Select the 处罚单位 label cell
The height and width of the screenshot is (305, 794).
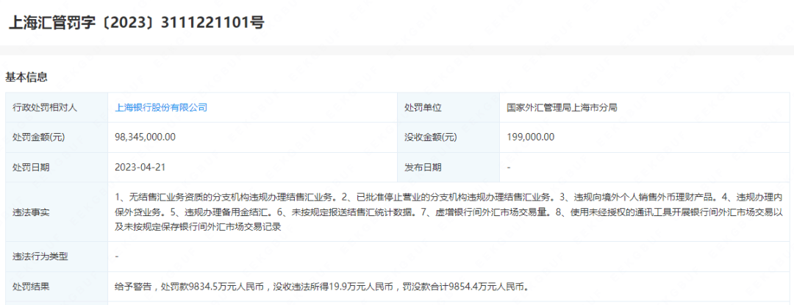pos(448,107)
